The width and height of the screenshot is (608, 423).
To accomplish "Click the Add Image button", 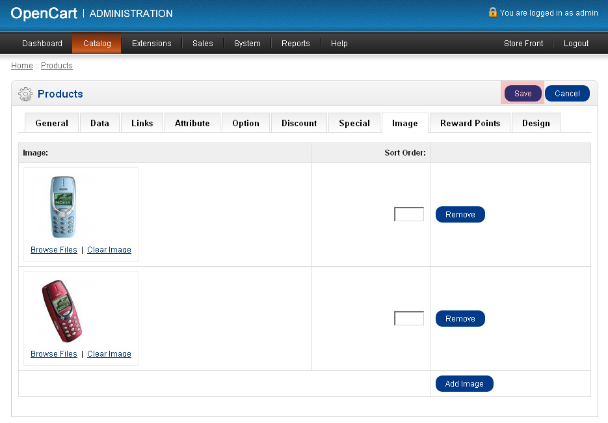I will coord(464,384).
